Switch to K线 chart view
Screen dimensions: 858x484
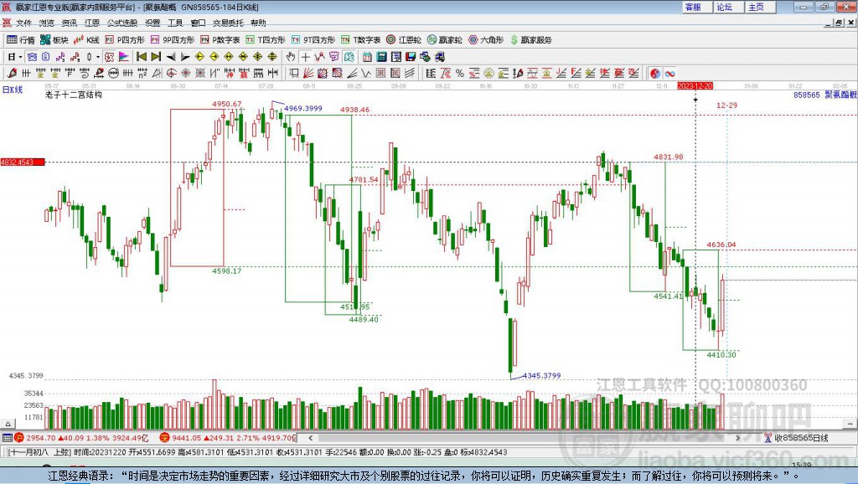[x=87, y=40]
